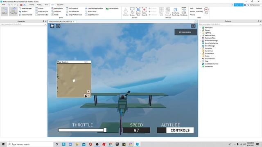
Task: Expand the Players tree node
Action: [200, 30]
